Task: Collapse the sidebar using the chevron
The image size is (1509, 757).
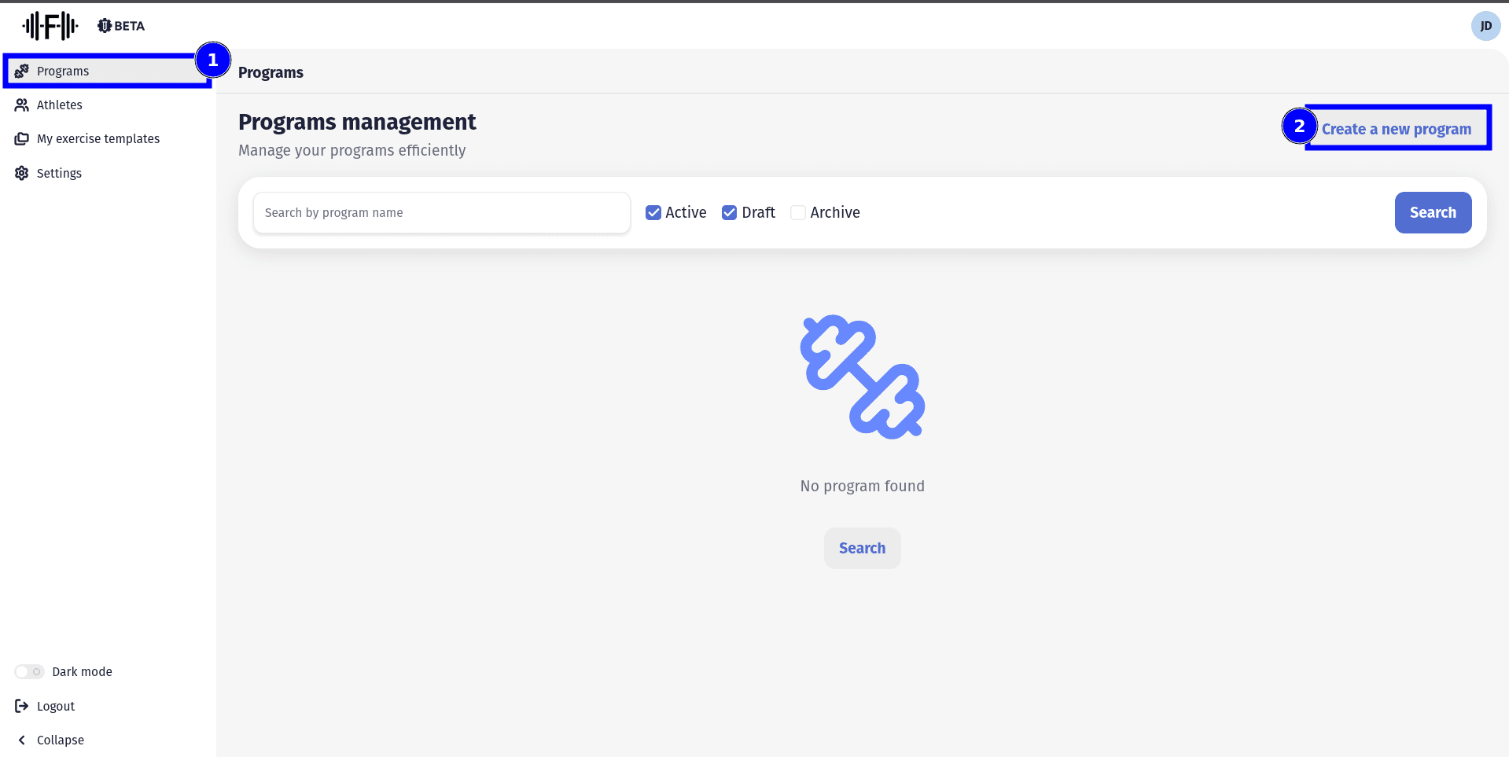Action: point(22,740)
